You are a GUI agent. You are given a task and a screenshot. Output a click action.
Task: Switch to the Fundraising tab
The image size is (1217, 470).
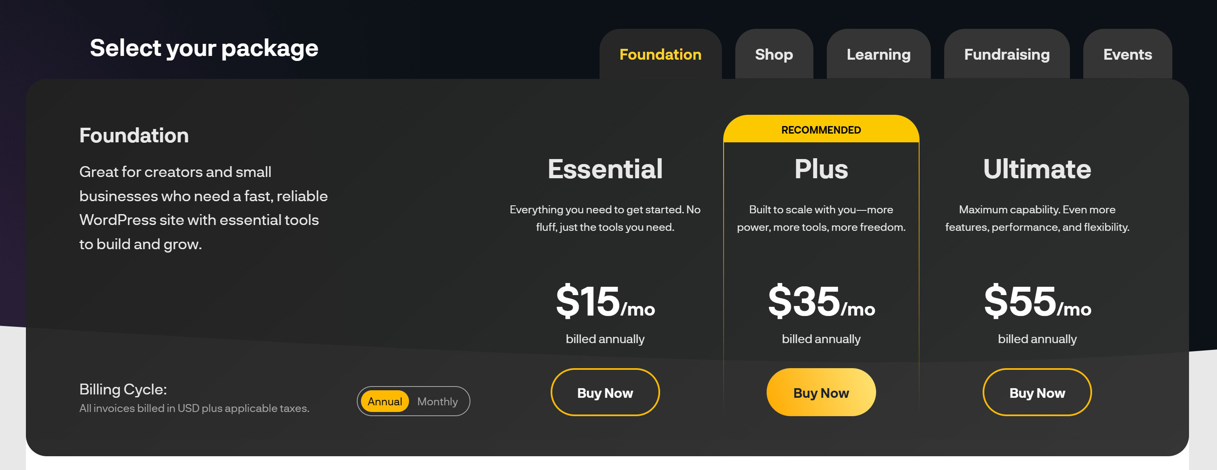(x=1006, y=55)
